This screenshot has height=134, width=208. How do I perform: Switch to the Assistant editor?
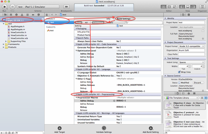click(169, 7)
